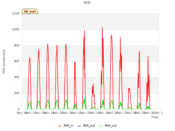Click the 1200 y-axis tick label
This screenshot has height=131, width=175.
click(x=16, y=13)
